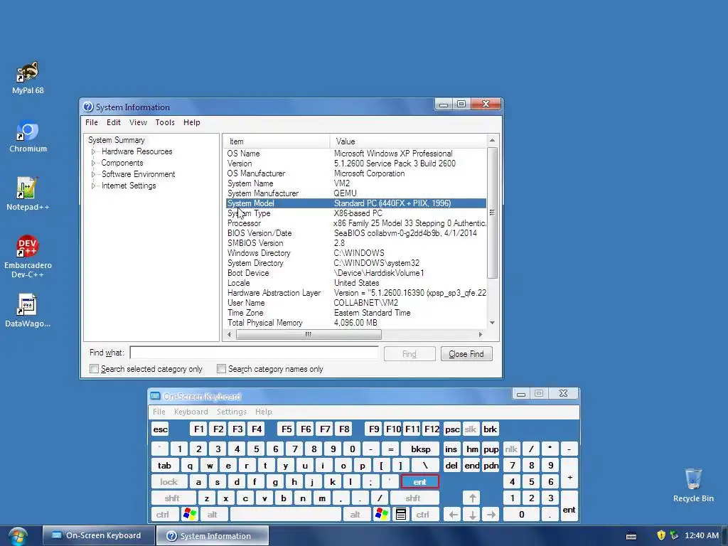Click the application menu key on the keyboard
The width and height of the screenshot is (728, 546).
click(x=401, y=514)
